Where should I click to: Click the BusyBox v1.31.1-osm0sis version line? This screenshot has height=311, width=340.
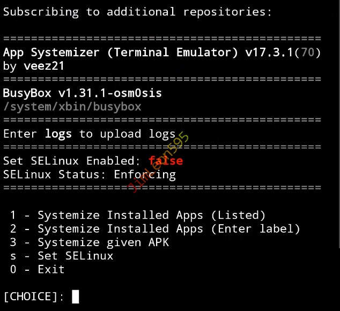(82, 93)
